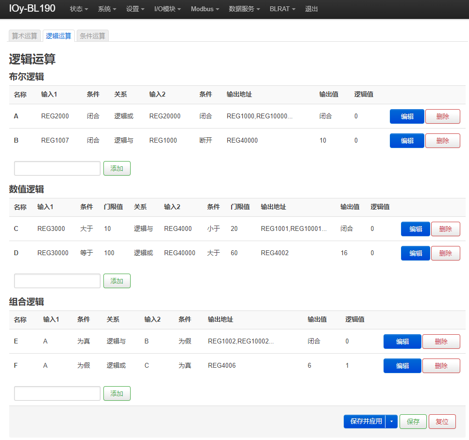
Task: Edit combined logic rule E
Action: [x=402, y=342]
